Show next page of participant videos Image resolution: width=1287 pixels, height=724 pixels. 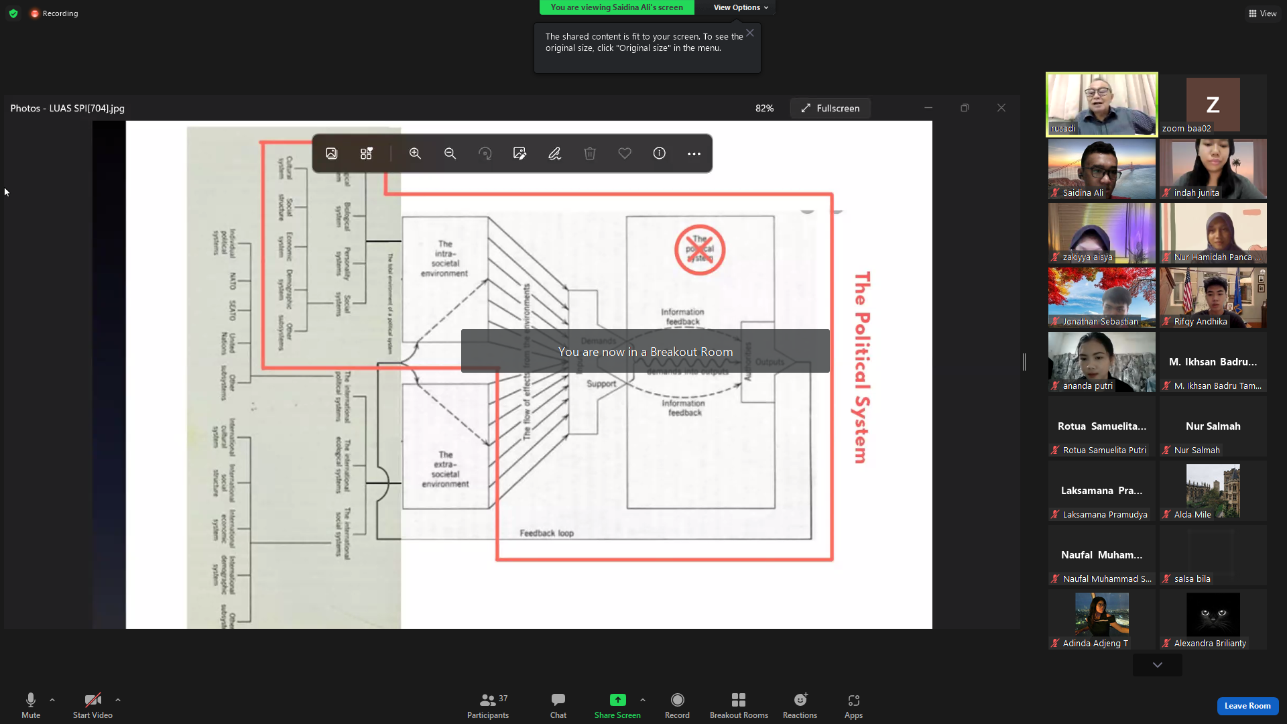pos(1158,665)
